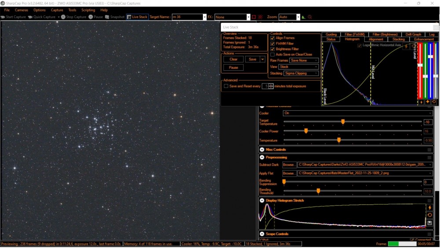The width and height of the screenshot is (440, 248).
Task: Click the Start Capture toolbar icon
Action: tap(3, 17)
